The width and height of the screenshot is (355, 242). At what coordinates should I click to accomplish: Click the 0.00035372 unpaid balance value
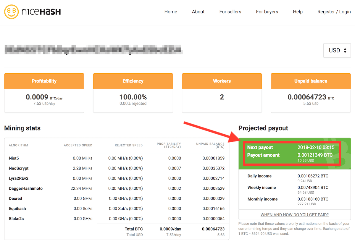pos(214,168)
